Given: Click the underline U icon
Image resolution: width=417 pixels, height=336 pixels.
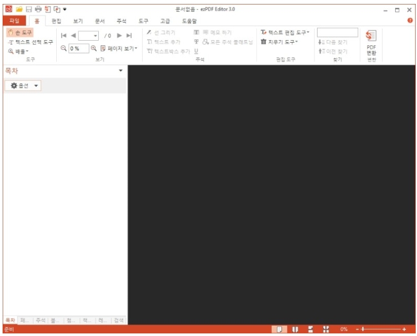Looking at the screenshot, I should tap(196, 51).
